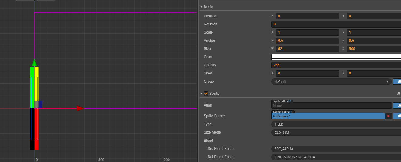Collapse the Node section
Image resolution: width=401 pixels, height=162 pixels.
point(201,7)
